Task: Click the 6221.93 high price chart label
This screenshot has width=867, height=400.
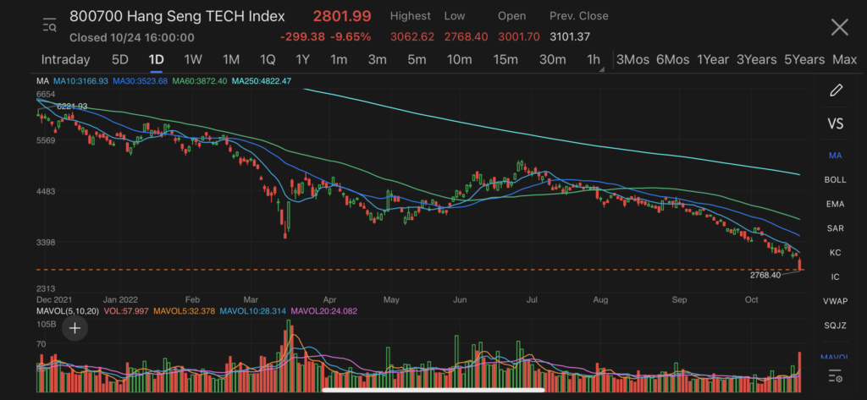Action: click(x=72, y=106)
